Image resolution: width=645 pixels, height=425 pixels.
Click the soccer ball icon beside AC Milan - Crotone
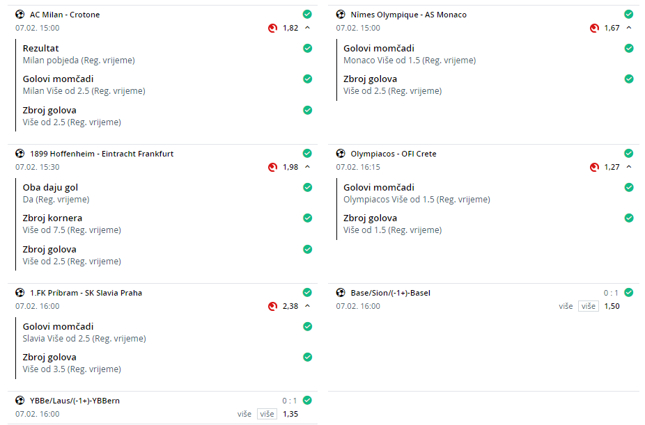point(20,15)
